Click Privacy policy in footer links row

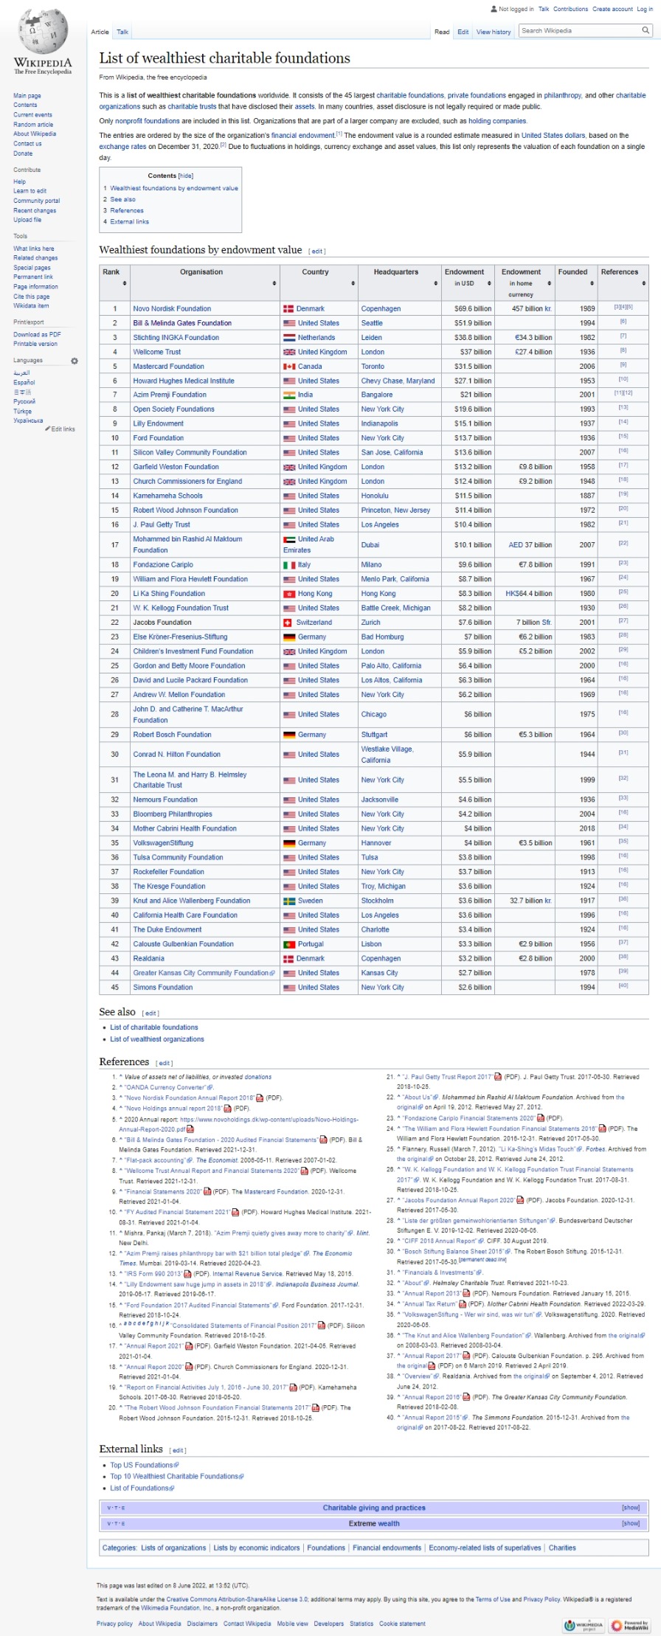click(114, 1623)
